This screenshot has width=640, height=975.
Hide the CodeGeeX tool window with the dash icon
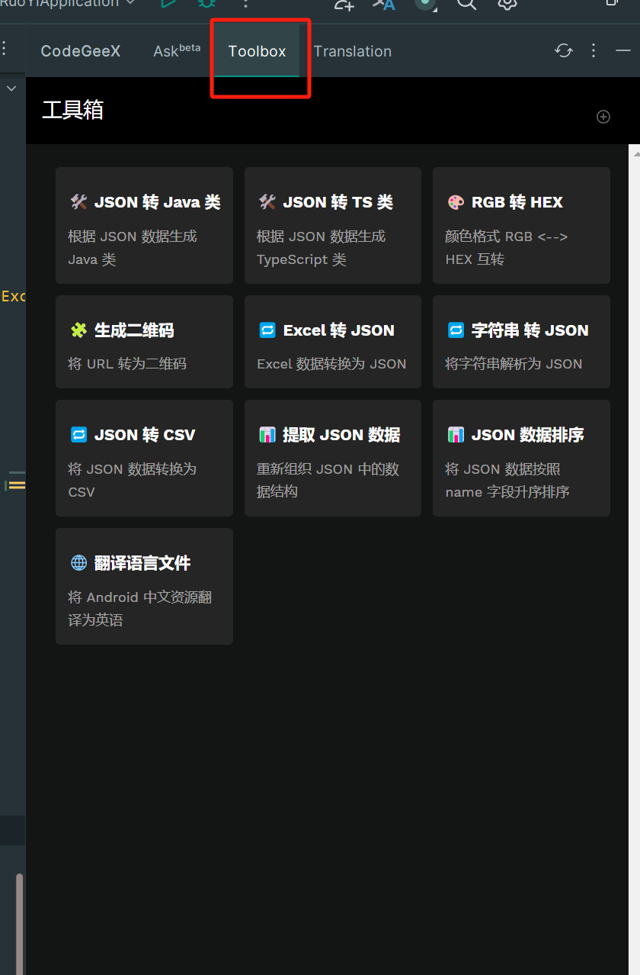click(623, 50)
